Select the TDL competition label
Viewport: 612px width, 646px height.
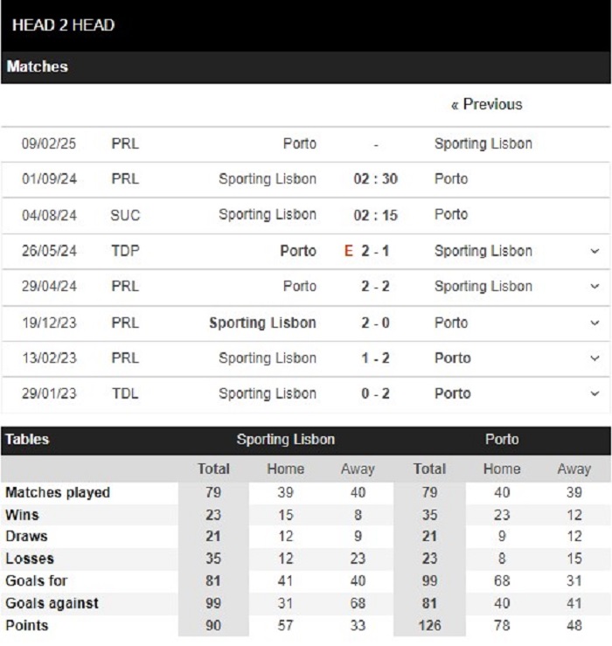point(125,393)
